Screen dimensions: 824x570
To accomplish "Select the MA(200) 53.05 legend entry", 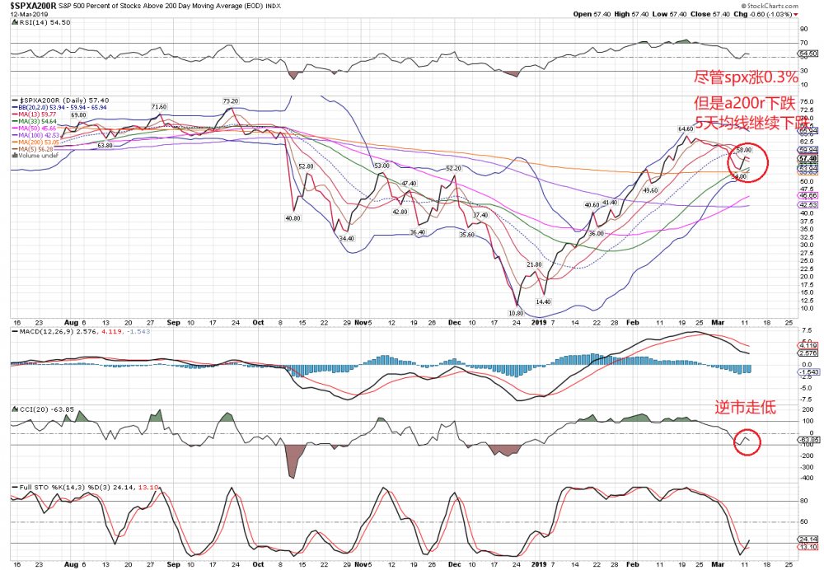I will (35, 142).
